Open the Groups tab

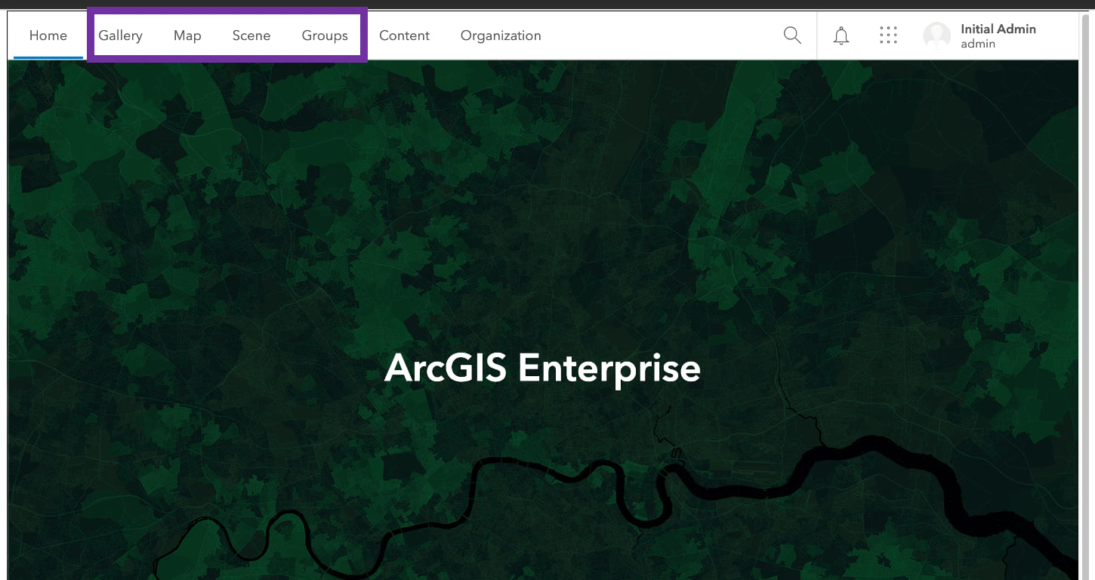click(x=325, y=35)
